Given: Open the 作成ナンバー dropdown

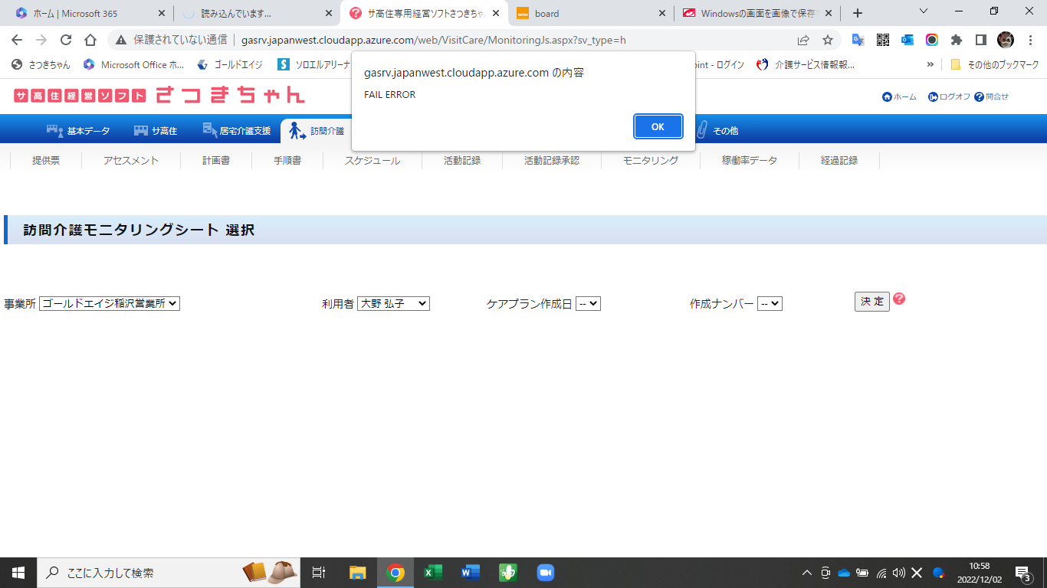Looking at the screenshot, I should pyautogui.click(x=770, y=304).
